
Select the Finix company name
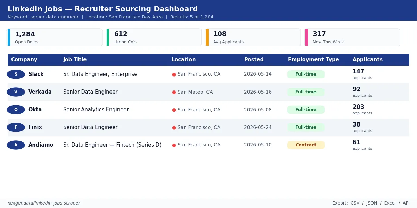[35, 128]
